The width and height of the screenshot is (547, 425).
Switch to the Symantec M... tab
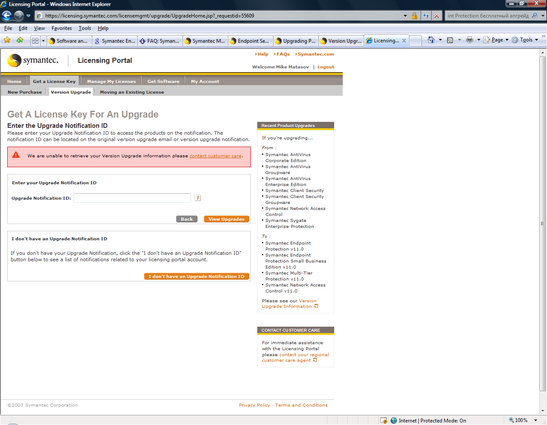tap(206, 41)
